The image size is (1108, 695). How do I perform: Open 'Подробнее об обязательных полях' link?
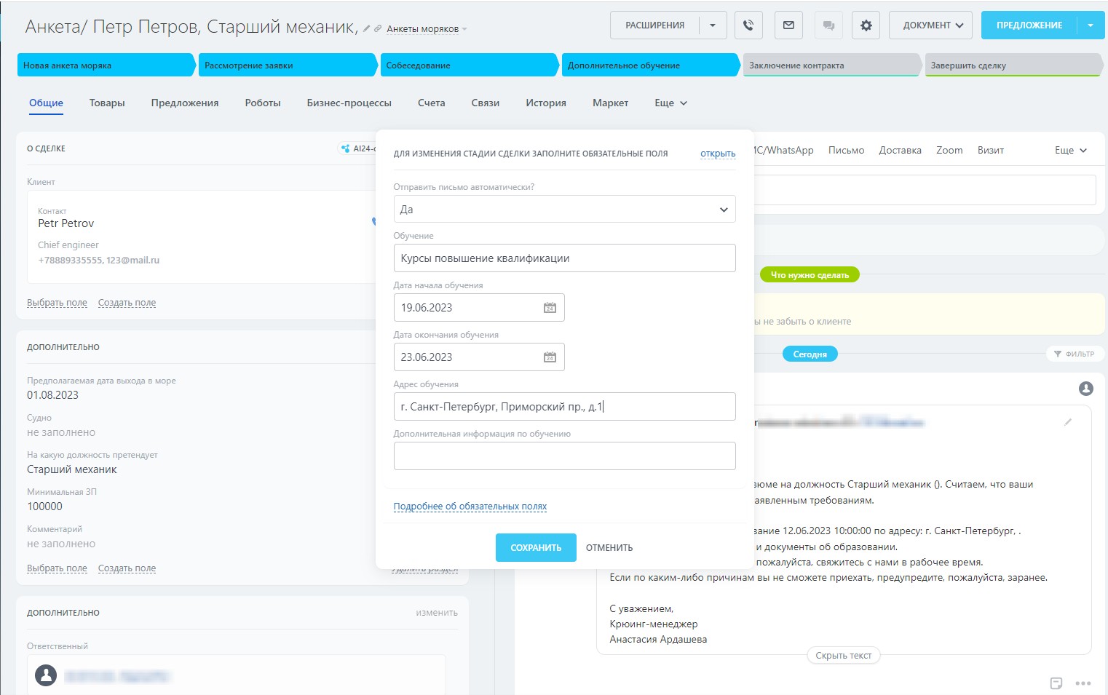(470, 507)
